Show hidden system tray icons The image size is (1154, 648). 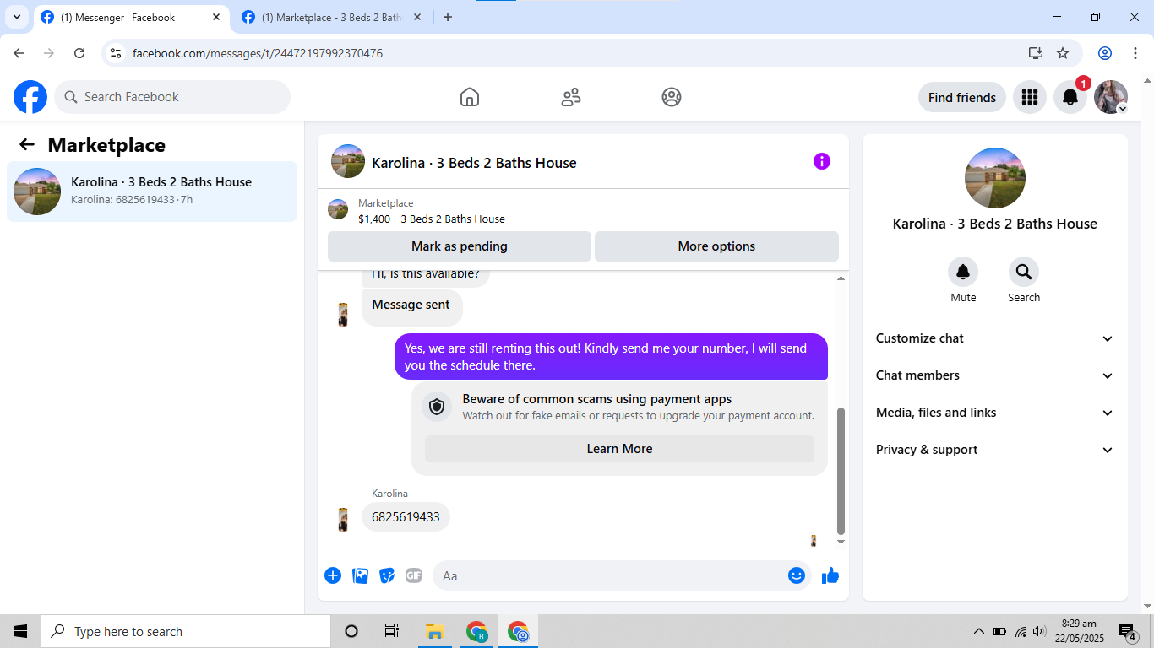(979, 631)
